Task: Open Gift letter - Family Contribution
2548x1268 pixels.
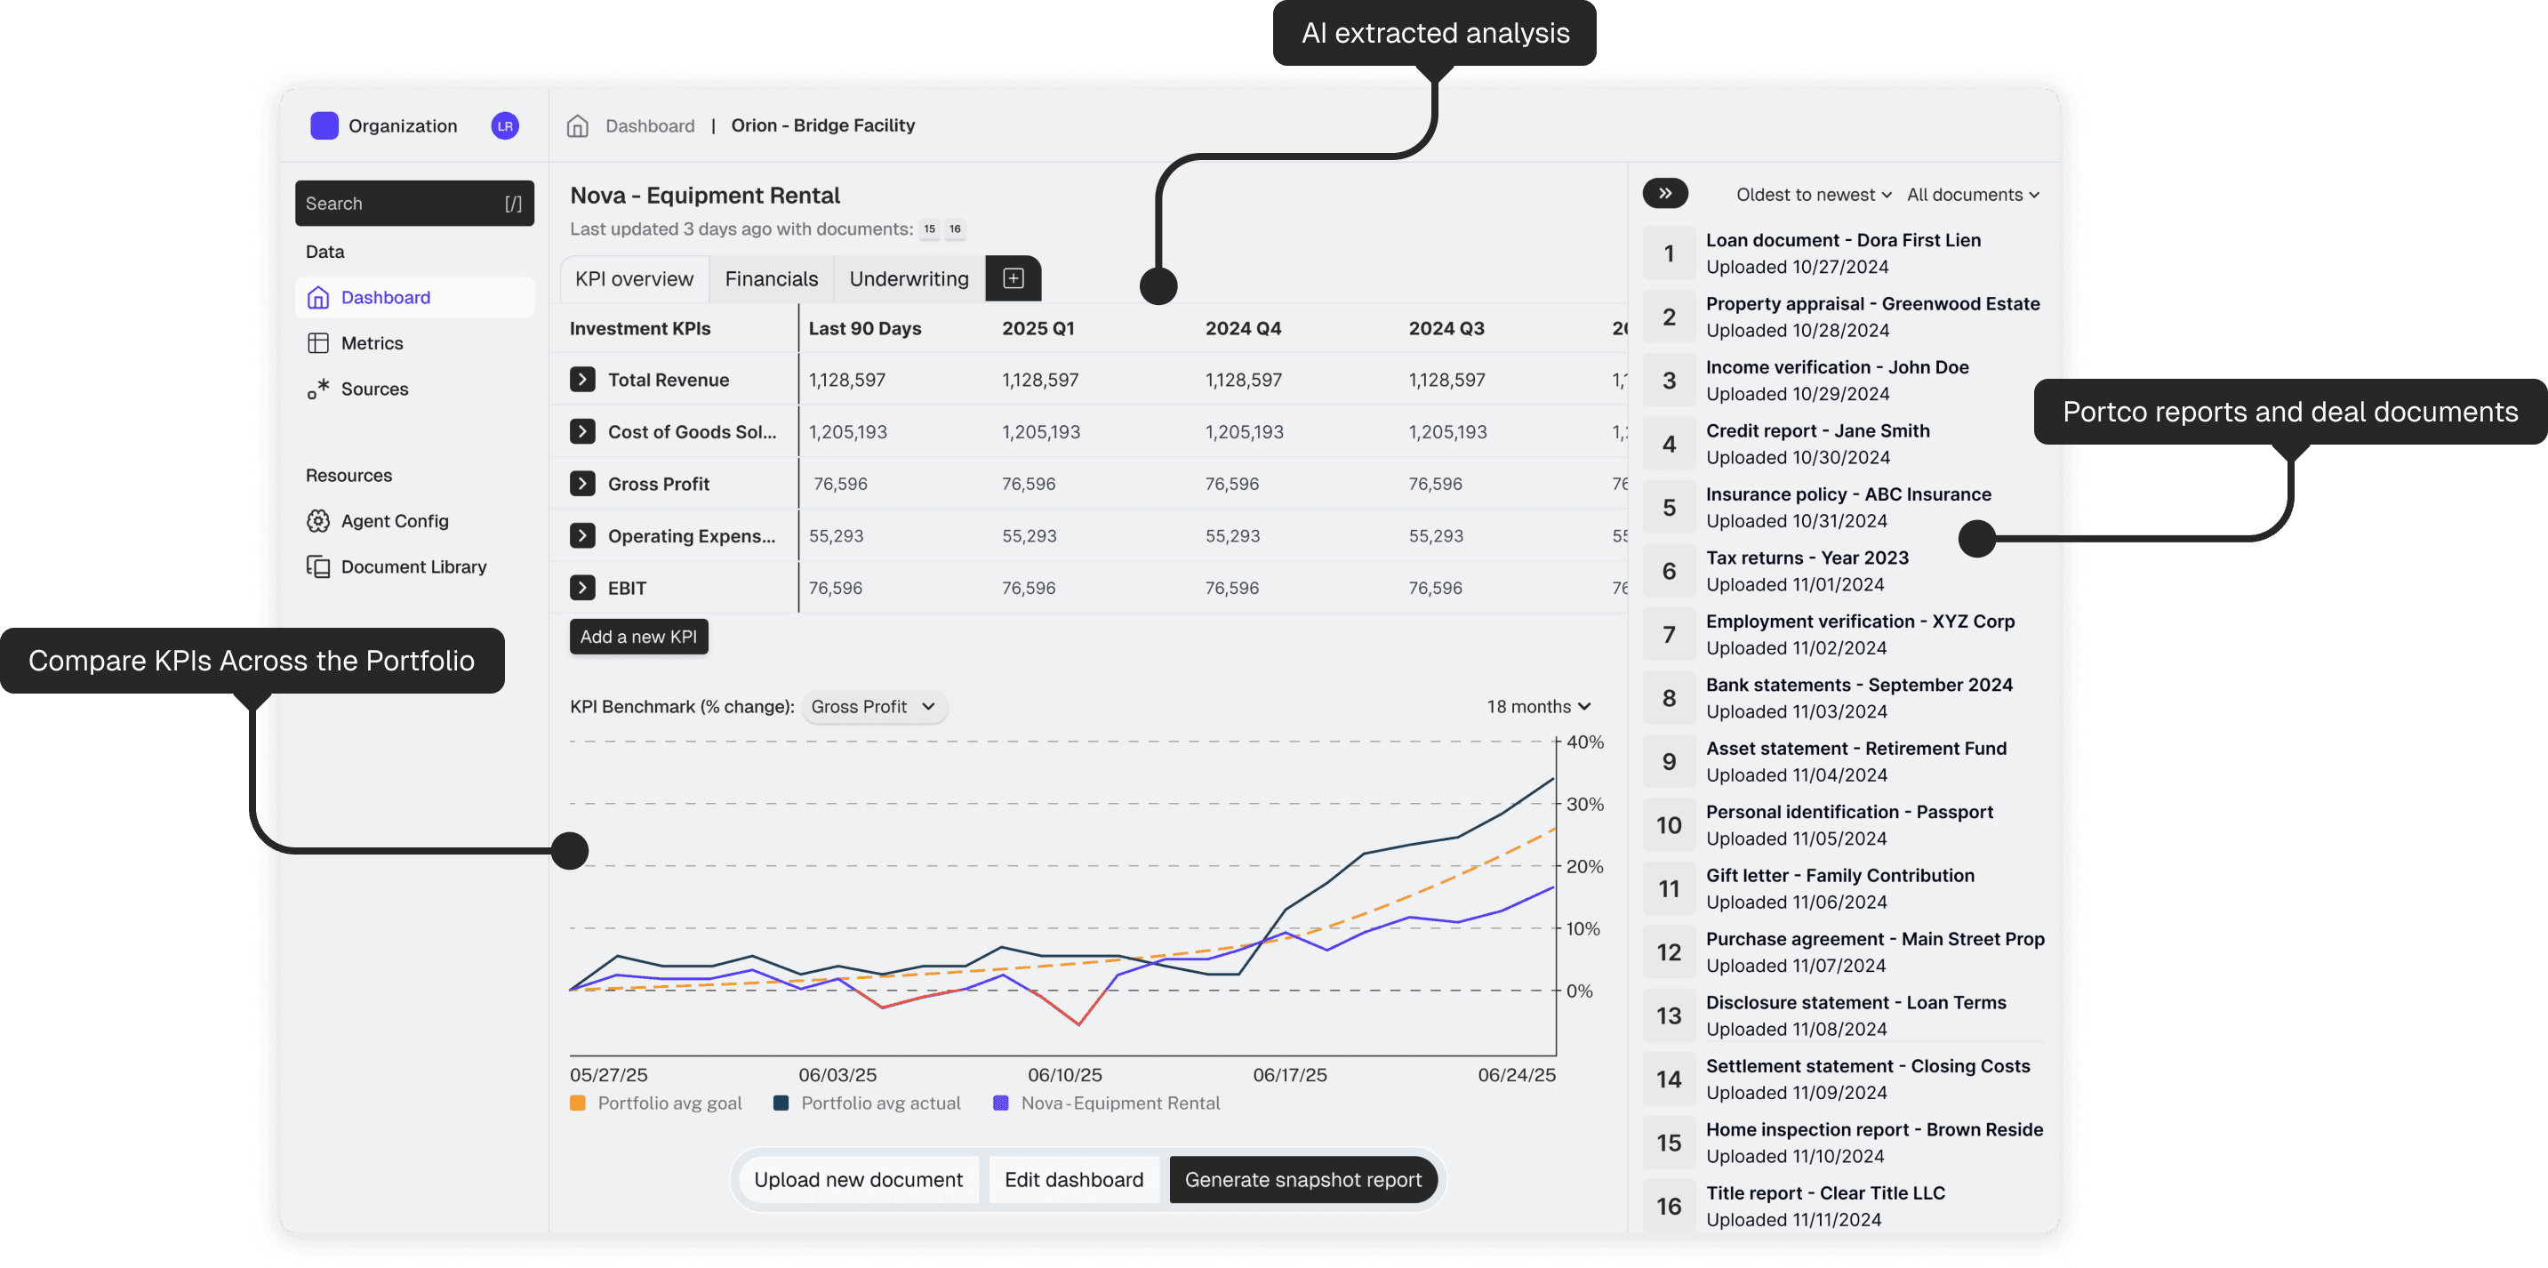Action: click(1844, 889)
